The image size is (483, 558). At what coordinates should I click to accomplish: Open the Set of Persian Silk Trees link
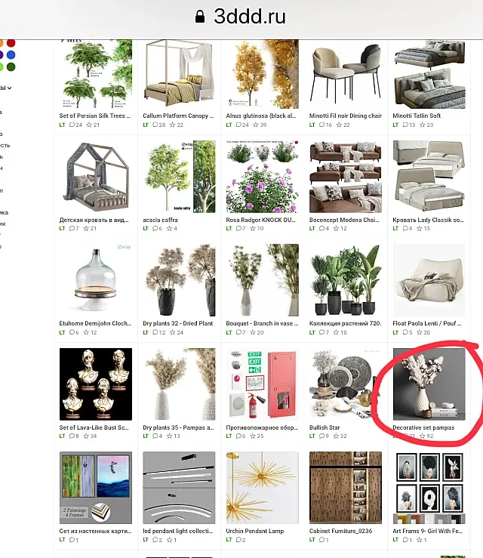click(x=94, y=116)
